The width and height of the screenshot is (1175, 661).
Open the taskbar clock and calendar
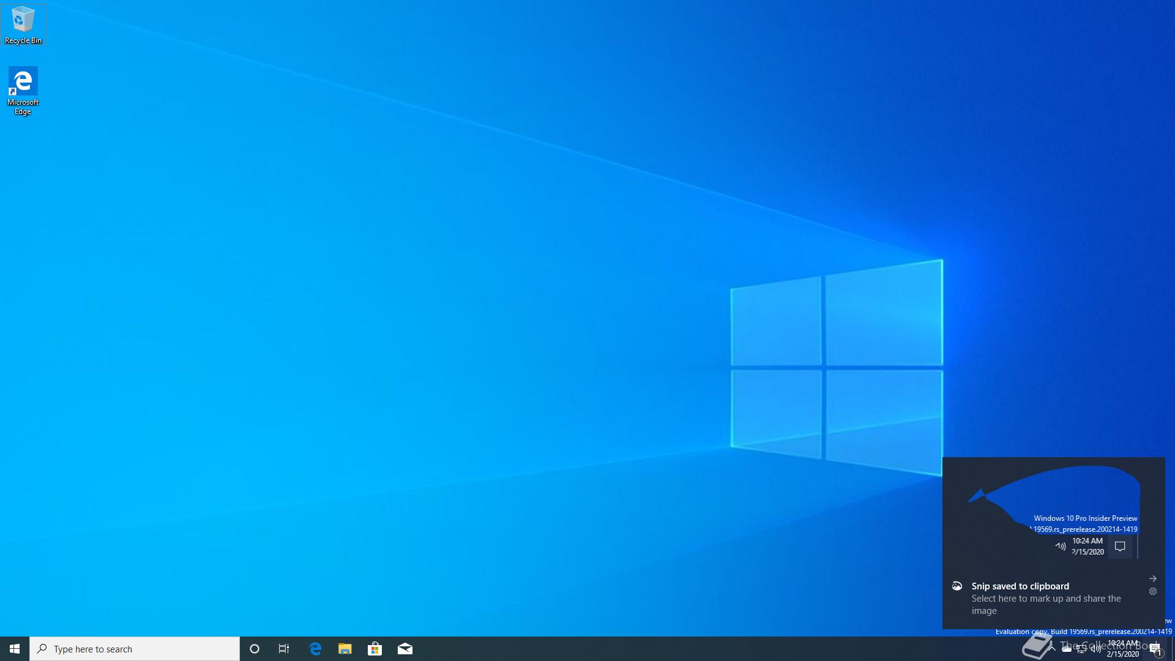pos(1123,649)
